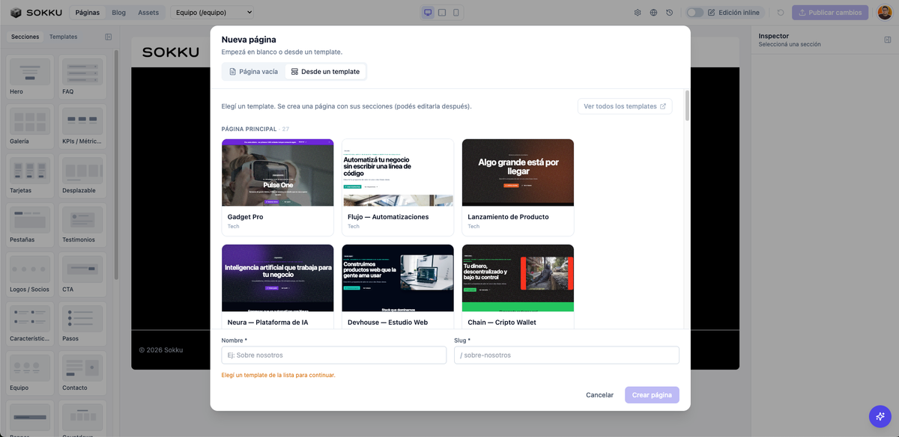Select desktop preview device icon

(428, 13)
